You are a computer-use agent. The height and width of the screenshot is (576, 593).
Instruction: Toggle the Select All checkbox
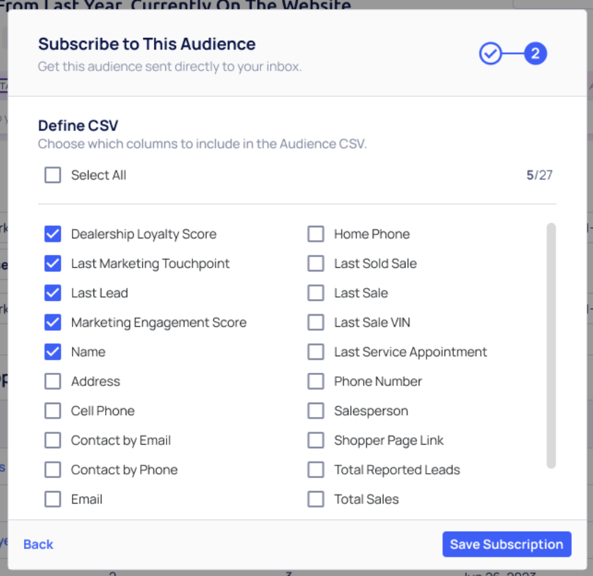53,175
